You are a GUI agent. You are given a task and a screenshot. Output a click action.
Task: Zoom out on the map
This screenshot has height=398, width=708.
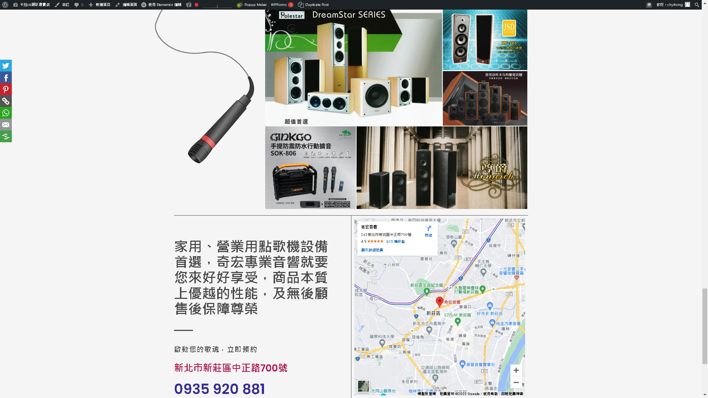516,383
